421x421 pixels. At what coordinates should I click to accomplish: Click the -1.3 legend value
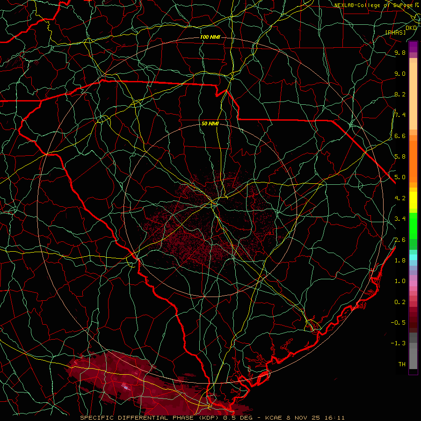[x=398, y=343]
